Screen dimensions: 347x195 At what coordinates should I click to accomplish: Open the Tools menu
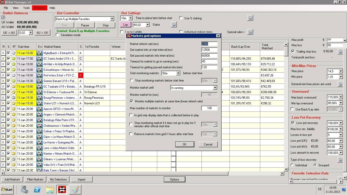tap(26, 8)
